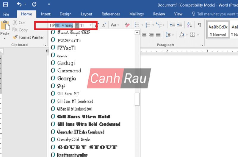Open the Review tab

tap(159, 14)
